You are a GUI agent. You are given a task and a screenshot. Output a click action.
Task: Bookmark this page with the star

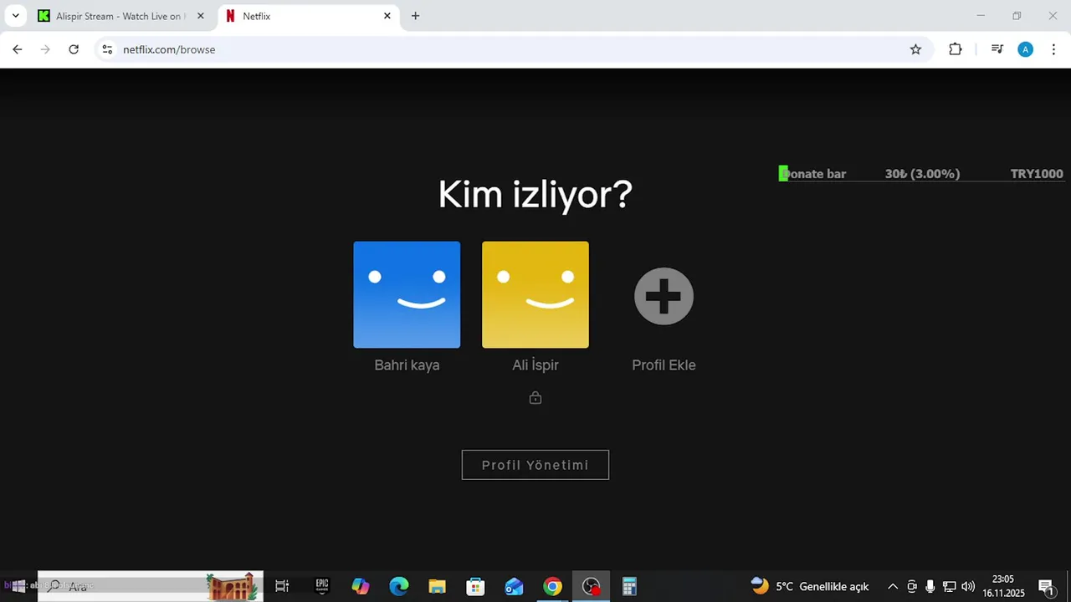coord(915,49)
